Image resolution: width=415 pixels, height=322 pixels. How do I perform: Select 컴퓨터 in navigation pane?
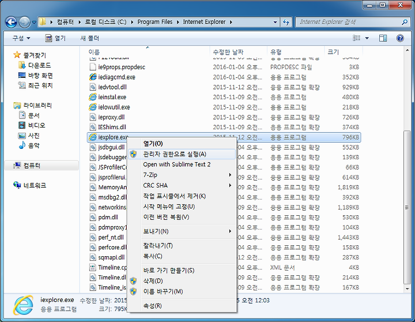pos(41,166)
